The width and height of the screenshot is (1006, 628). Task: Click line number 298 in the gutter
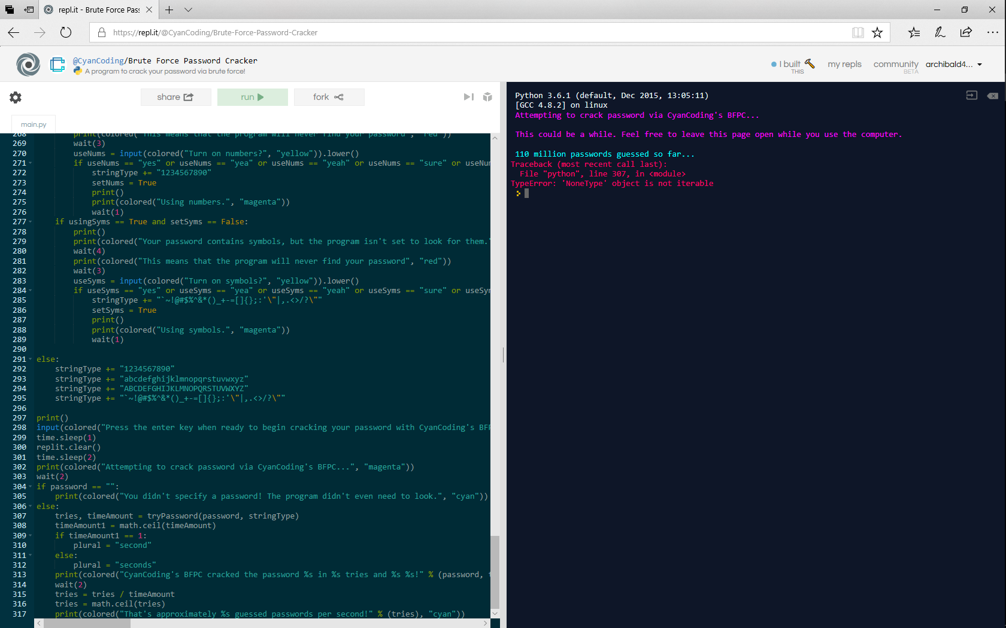[x=19, y=428]
